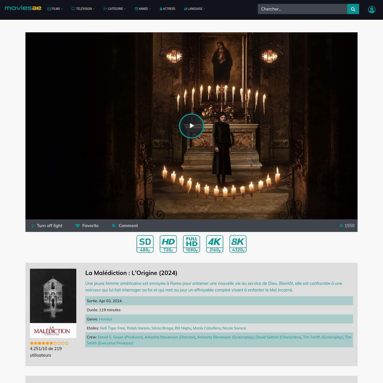Open Ralph Ineson's page
Viewport: 383px width, 383px height.
[138, 328]
